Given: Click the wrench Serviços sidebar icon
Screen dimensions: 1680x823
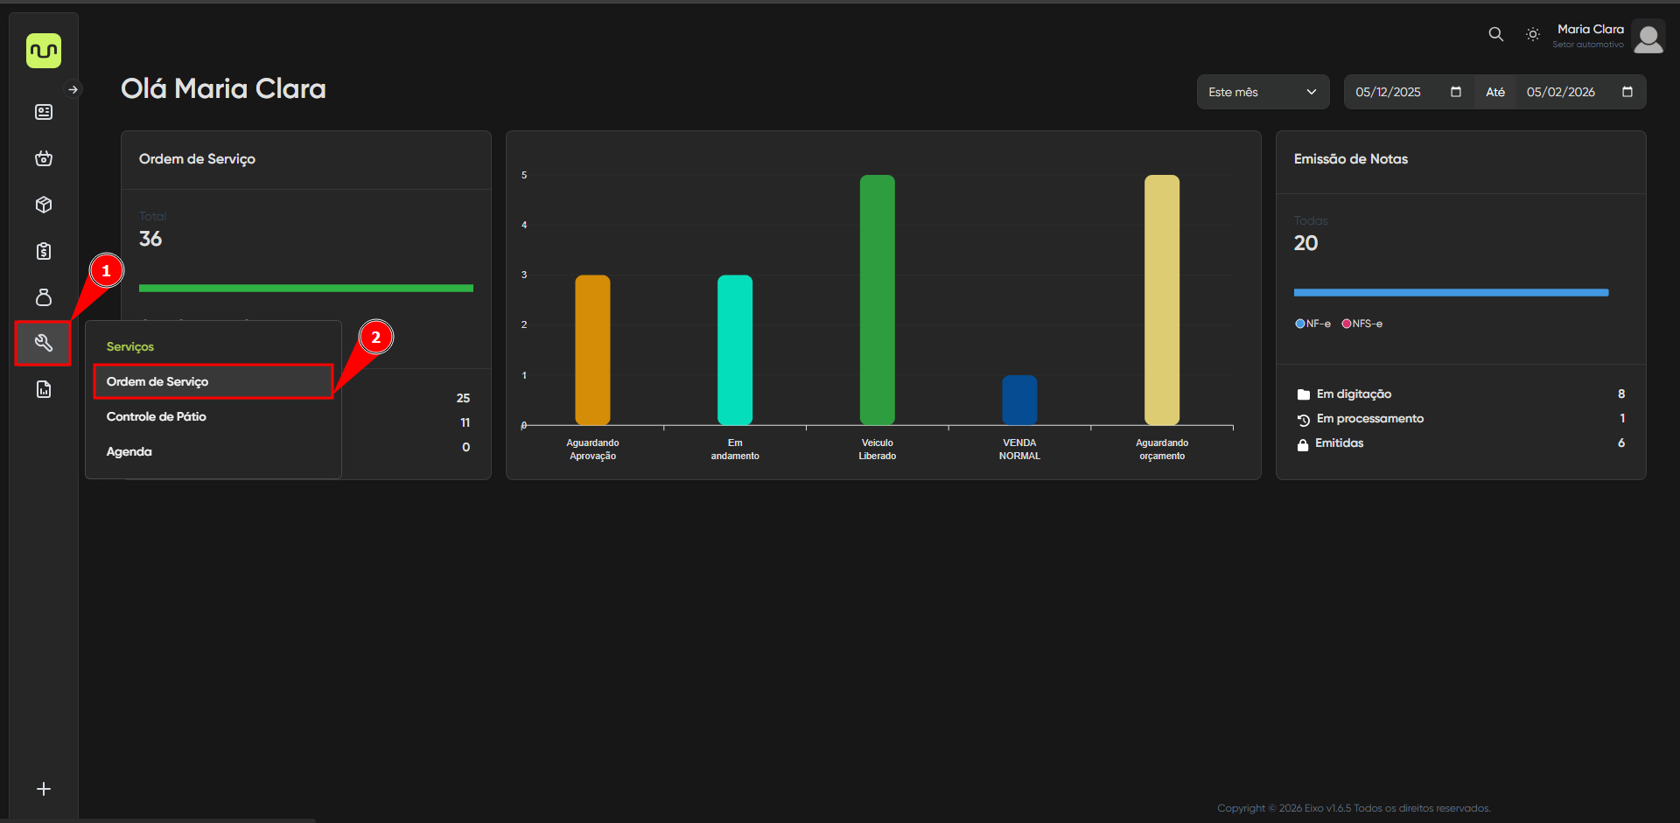Looking at the screenshot, I should click(x=43, y=343).
